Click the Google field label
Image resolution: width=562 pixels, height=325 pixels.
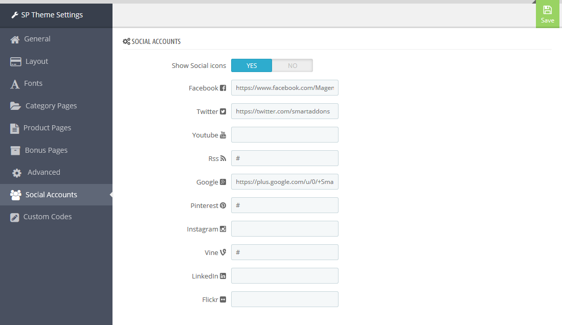click(x=207, y=182)
